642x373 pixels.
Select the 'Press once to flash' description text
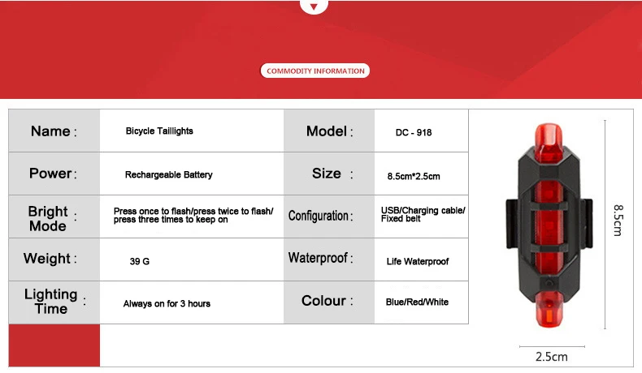click(x=193, y=216)
